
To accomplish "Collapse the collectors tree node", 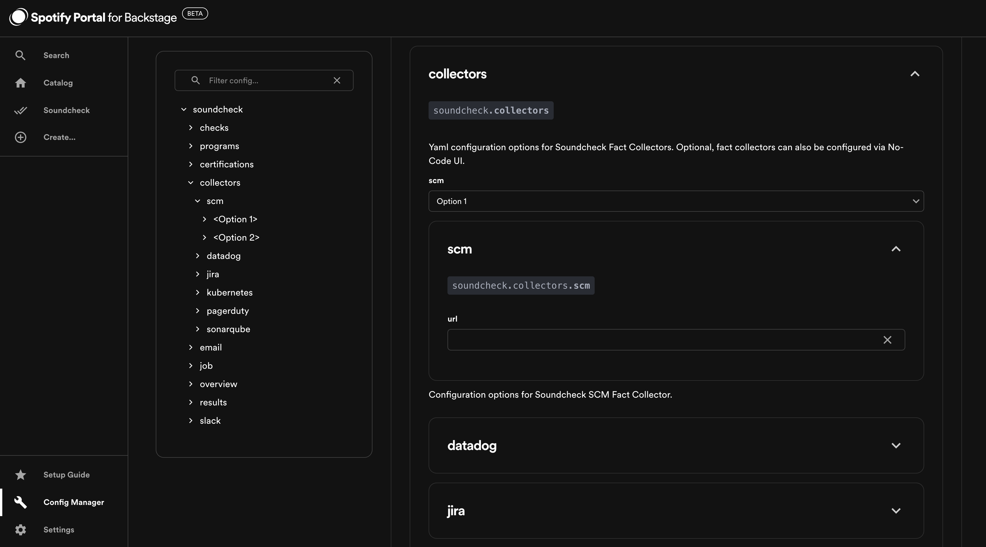I will coord(191,183).
